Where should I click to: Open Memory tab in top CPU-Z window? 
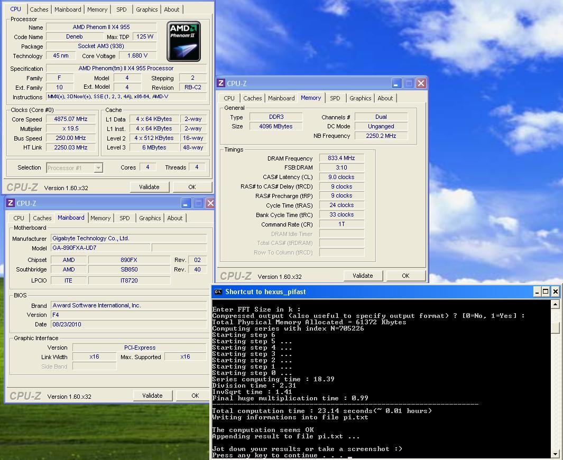tap(97, 10)
